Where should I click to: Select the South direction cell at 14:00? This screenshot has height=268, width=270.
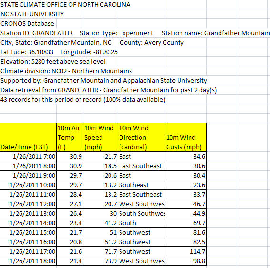click(141, 223)
